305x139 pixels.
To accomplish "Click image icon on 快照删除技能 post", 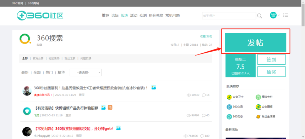I will [118, 128].
